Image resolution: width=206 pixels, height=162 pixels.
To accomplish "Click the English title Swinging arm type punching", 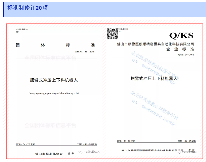I will pyautogui.click(x=54, y=93).
